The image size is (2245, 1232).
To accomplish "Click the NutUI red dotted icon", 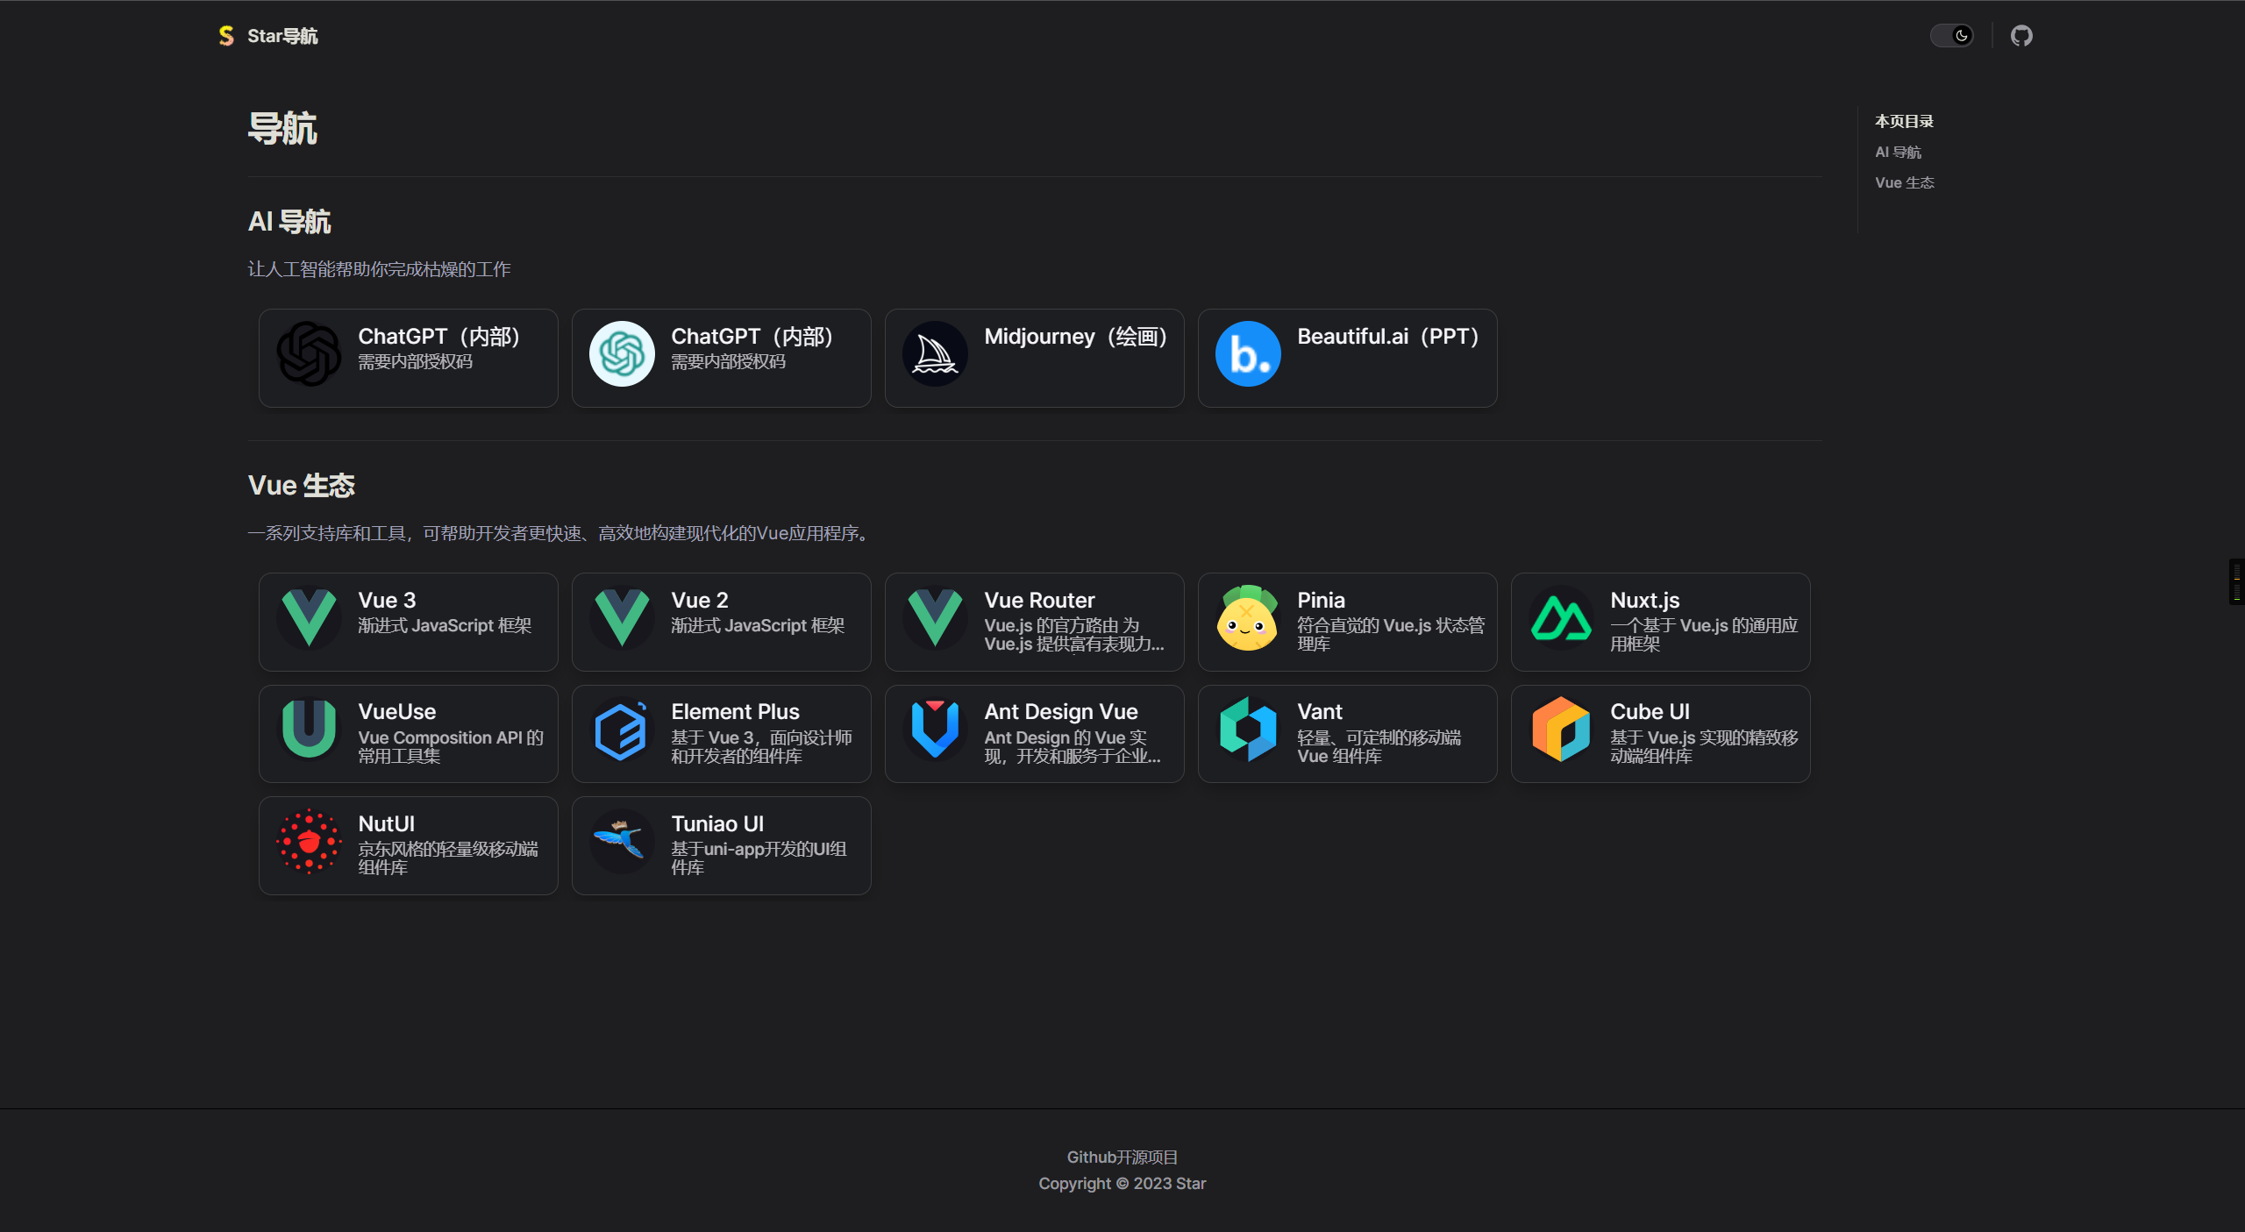I will pyautogui.click(x=309, y=842).
